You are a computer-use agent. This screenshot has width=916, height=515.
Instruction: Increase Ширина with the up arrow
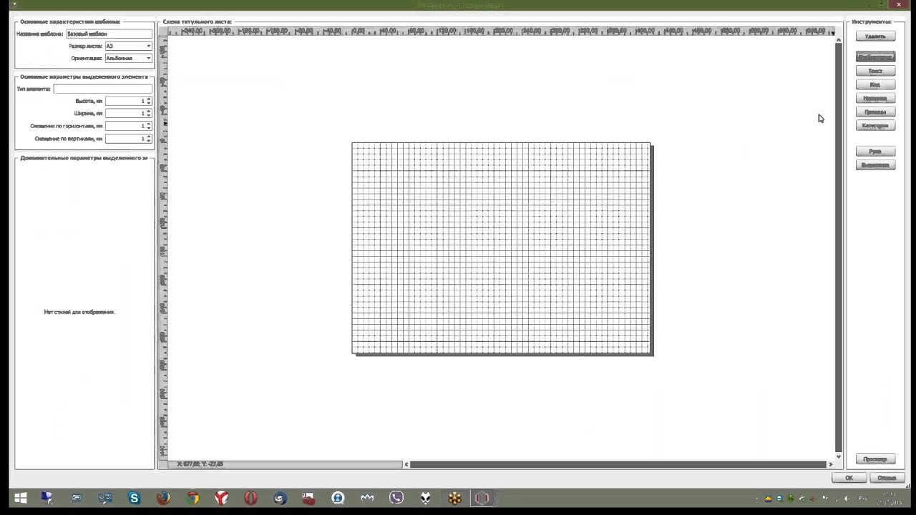click(x=149, y=111)
